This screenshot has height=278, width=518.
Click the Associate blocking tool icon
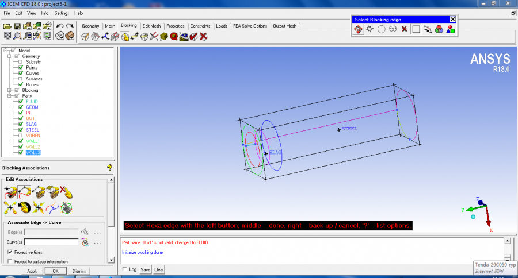(124, 37)
